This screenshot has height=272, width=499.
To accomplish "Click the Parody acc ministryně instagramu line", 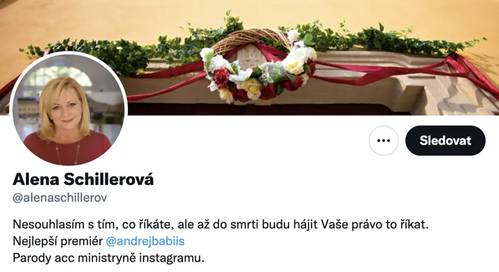I will click(x=109, y=257).
